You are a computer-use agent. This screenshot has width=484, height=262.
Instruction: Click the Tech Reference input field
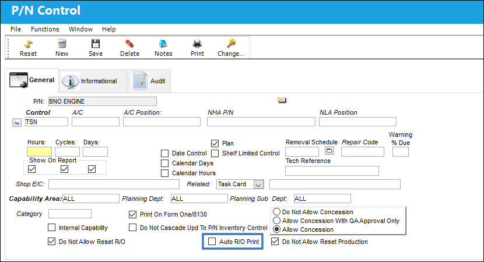(332, 171)
